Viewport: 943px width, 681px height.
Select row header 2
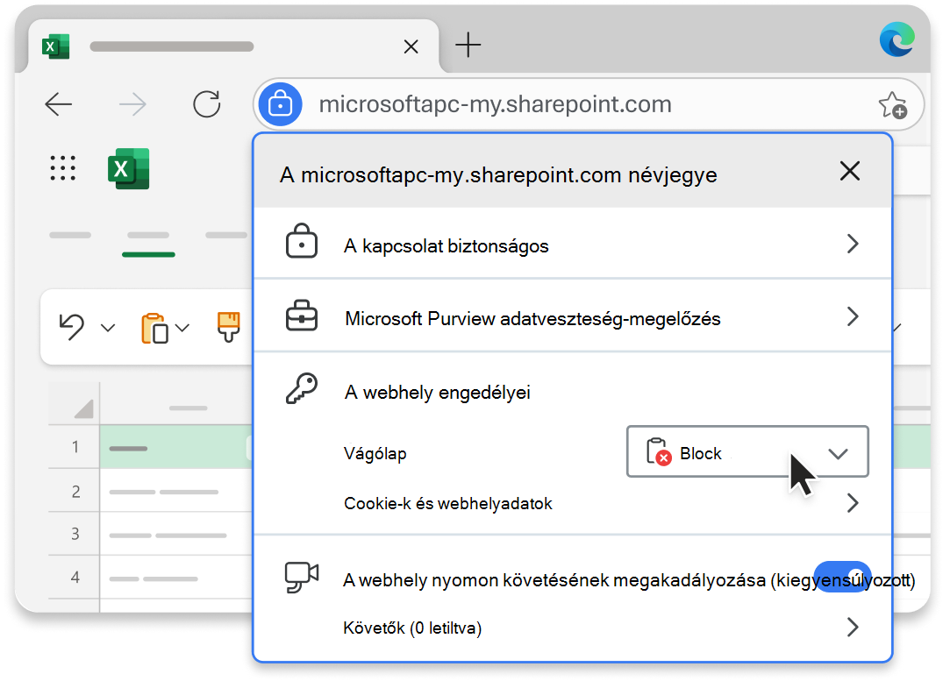(x=75, y=491)
